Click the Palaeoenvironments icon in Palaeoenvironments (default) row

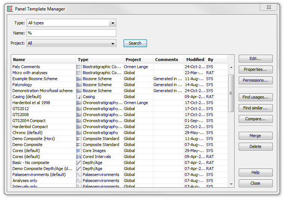(79, 175)
